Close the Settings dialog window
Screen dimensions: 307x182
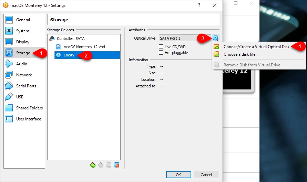[215, 5]
